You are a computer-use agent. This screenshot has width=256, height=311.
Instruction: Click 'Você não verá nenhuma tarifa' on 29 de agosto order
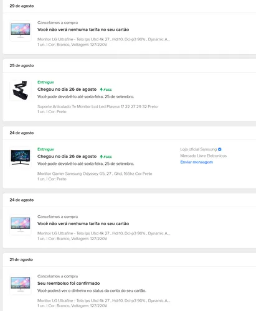coord(83,30)
